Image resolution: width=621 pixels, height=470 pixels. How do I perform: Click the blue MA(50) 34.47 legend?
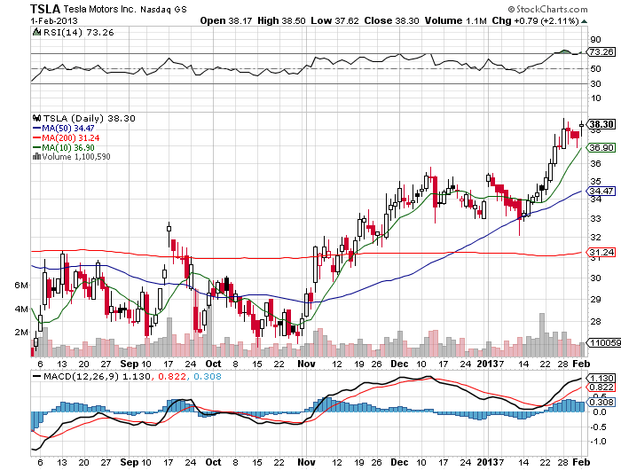point(63,129)
